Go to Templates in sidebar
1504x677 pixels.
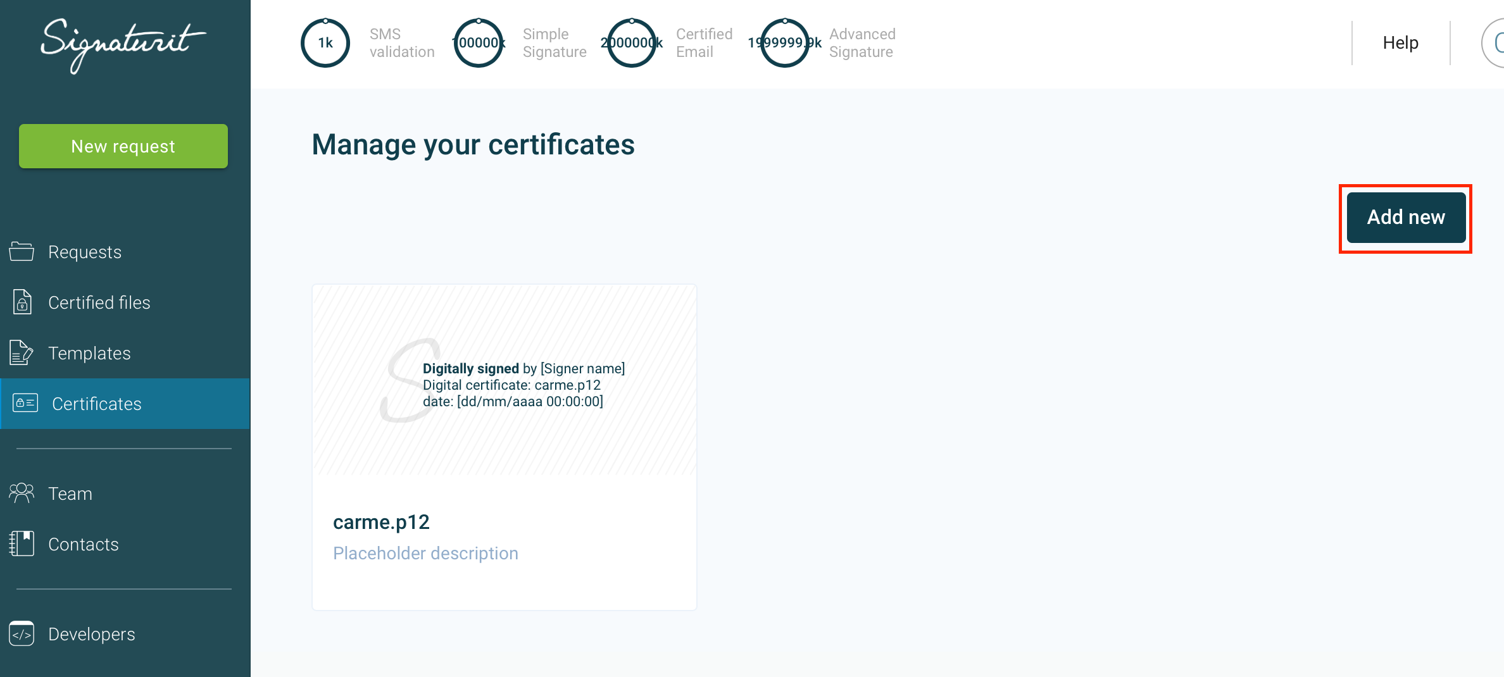89,353
